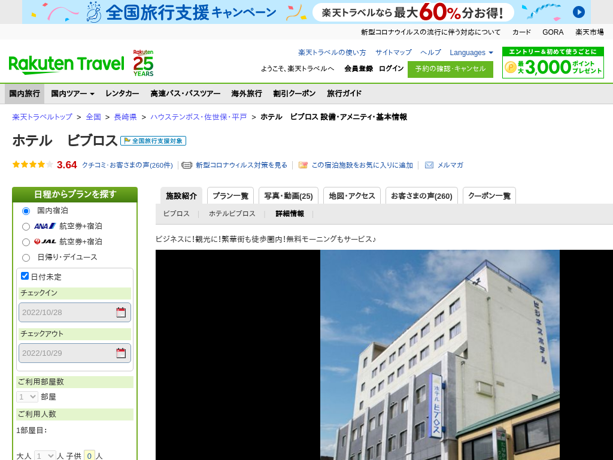Image resolution: width=613 pixels, height=460 pixels.
Task: Switch to the プラン一覧 tab
Action: pyautogui.click(x=230, y=196)
